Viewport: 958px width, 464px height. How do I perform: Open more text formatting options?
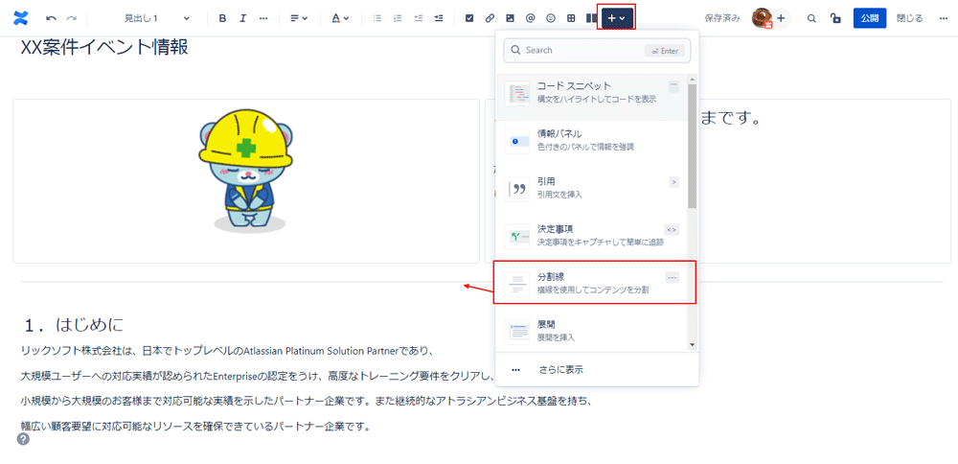(x=263, y=18)
